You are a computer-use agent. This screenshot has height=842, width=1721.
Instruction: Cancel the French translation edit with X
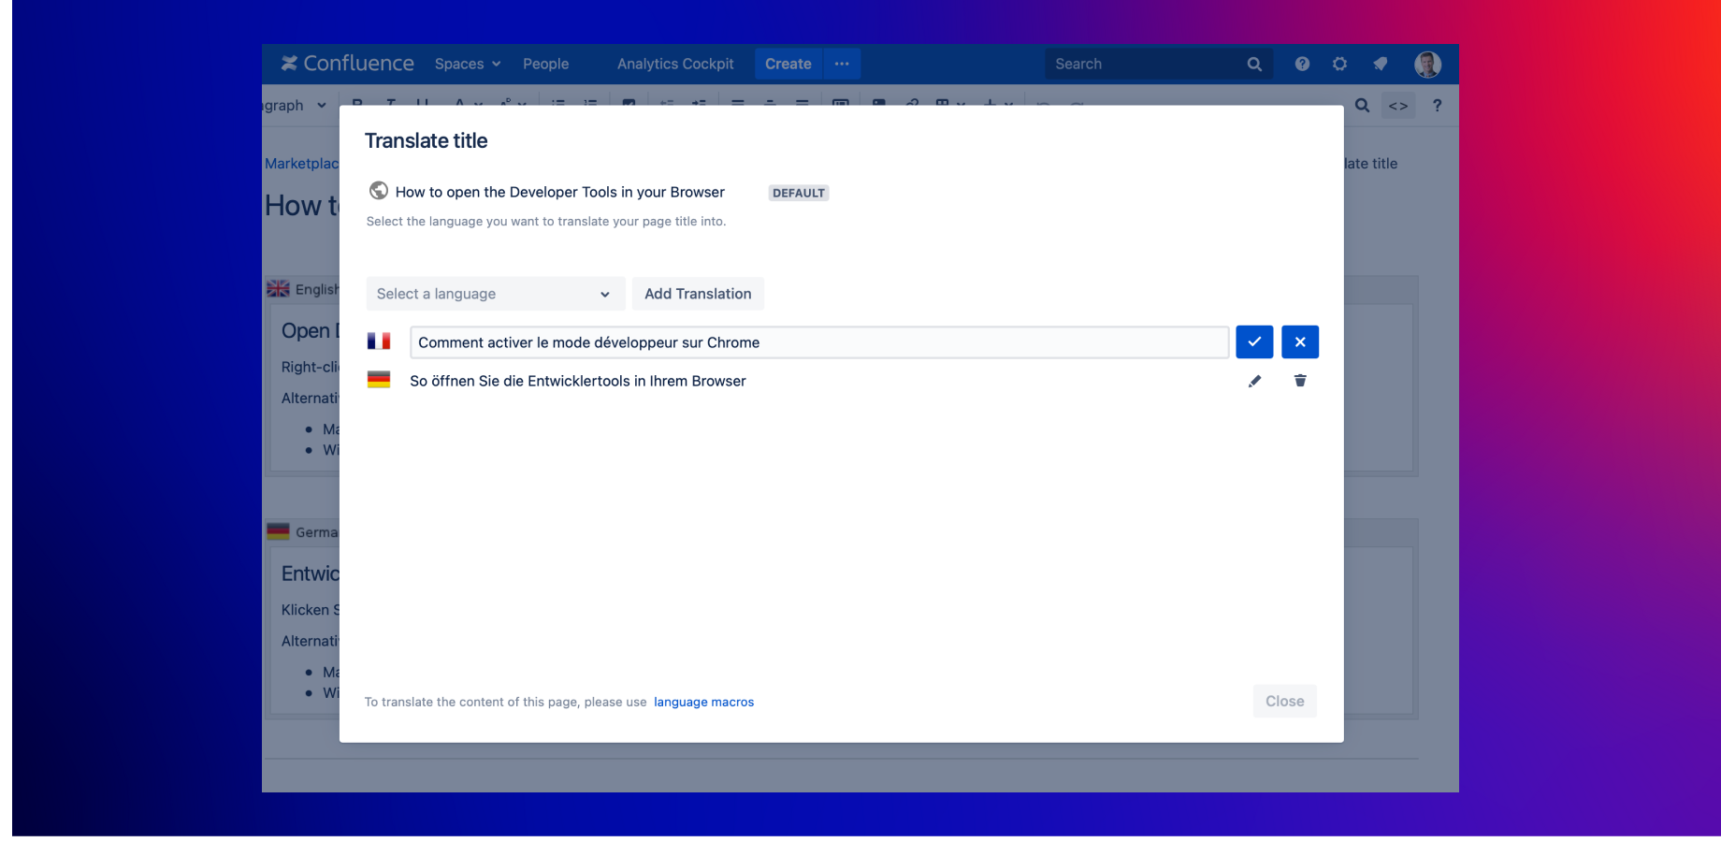pos(1300,342)
